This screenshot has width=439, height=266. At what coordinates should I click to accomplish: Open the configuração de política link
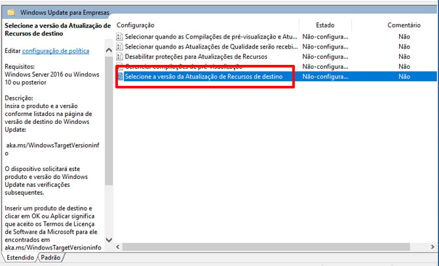point(56,51)
